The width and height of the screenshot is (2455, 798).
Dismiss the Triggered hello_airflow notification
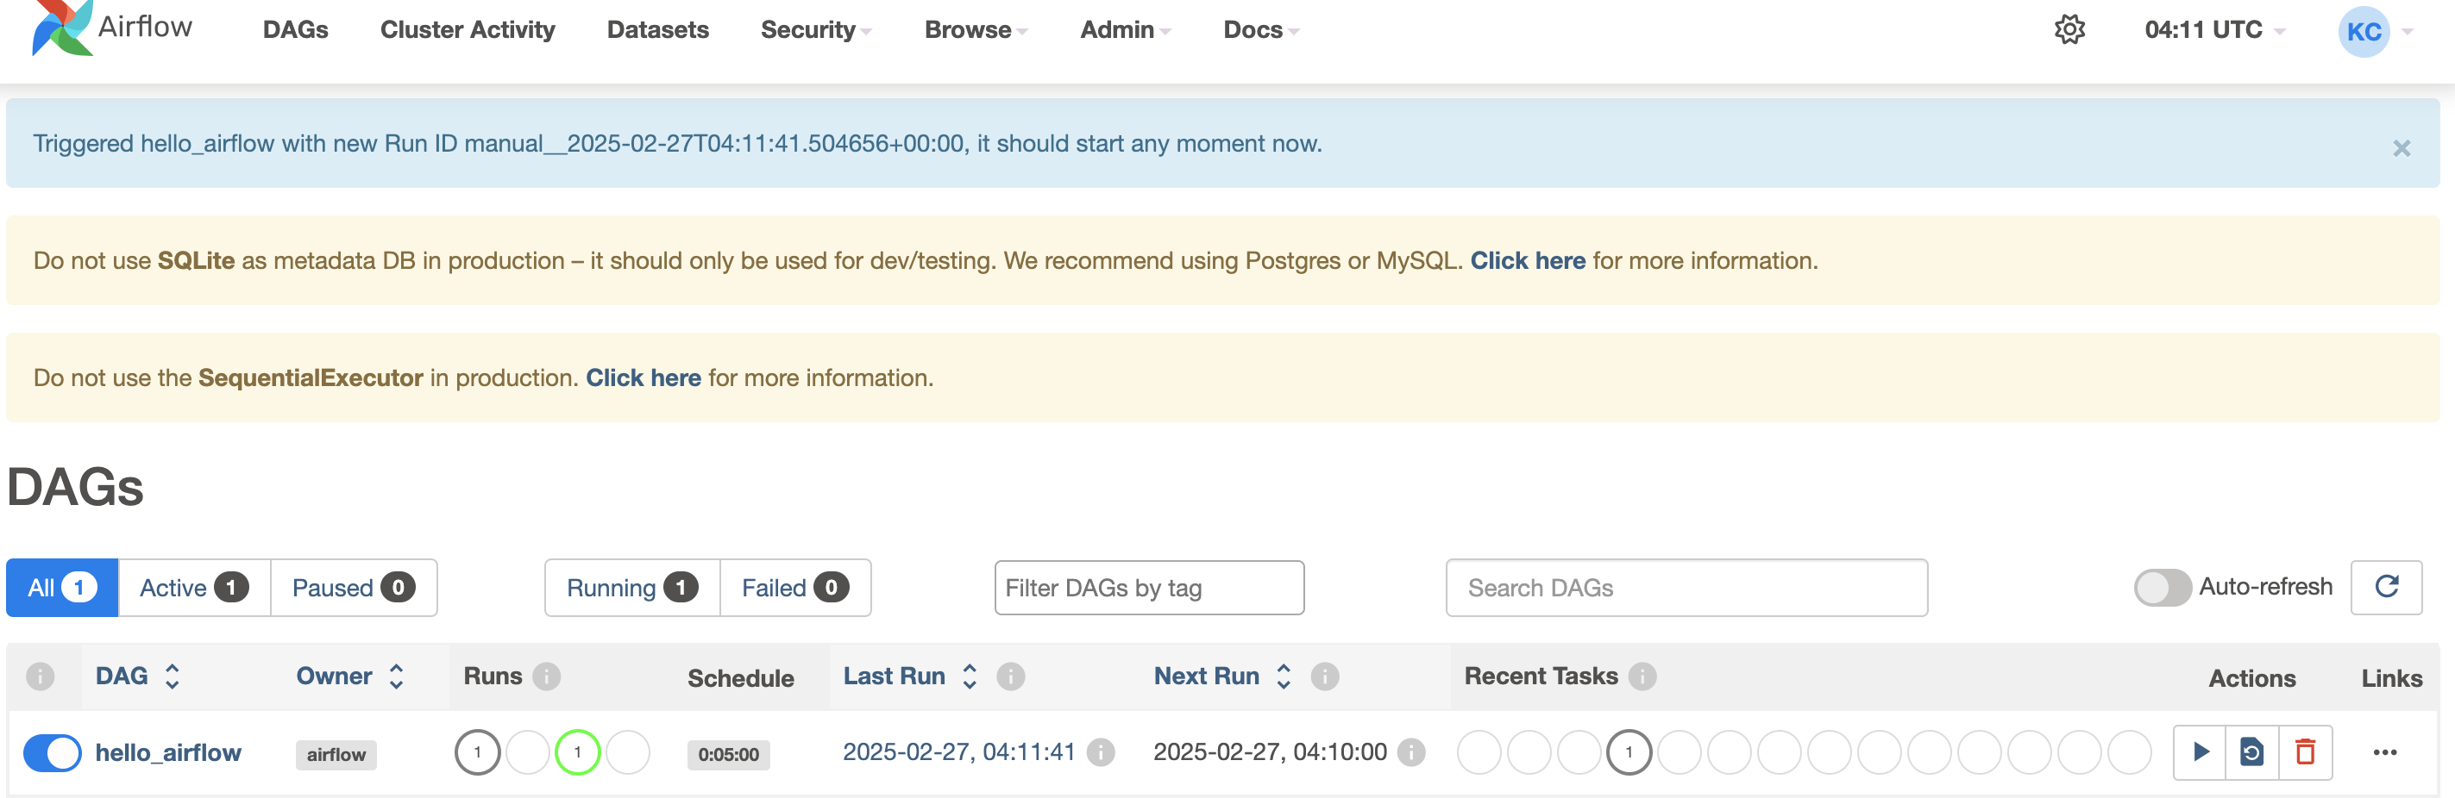(x=2401, y=147)
